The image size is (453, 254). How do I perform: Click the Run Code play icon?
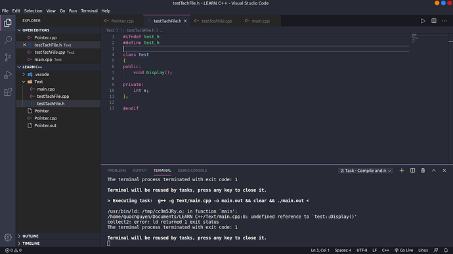(x=423, y=21)
